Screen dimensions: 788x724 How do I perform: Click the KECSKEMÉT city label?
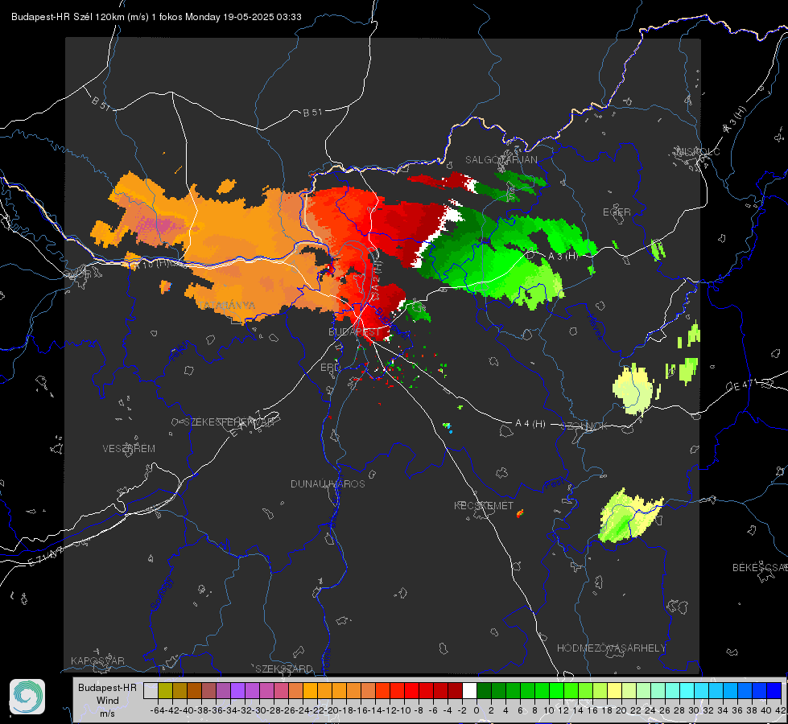pos(484,505)
